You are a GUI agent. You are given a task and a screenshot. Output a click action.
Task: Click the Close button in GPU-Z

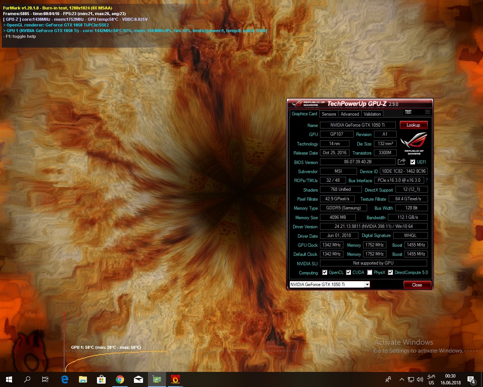point(417,285)
